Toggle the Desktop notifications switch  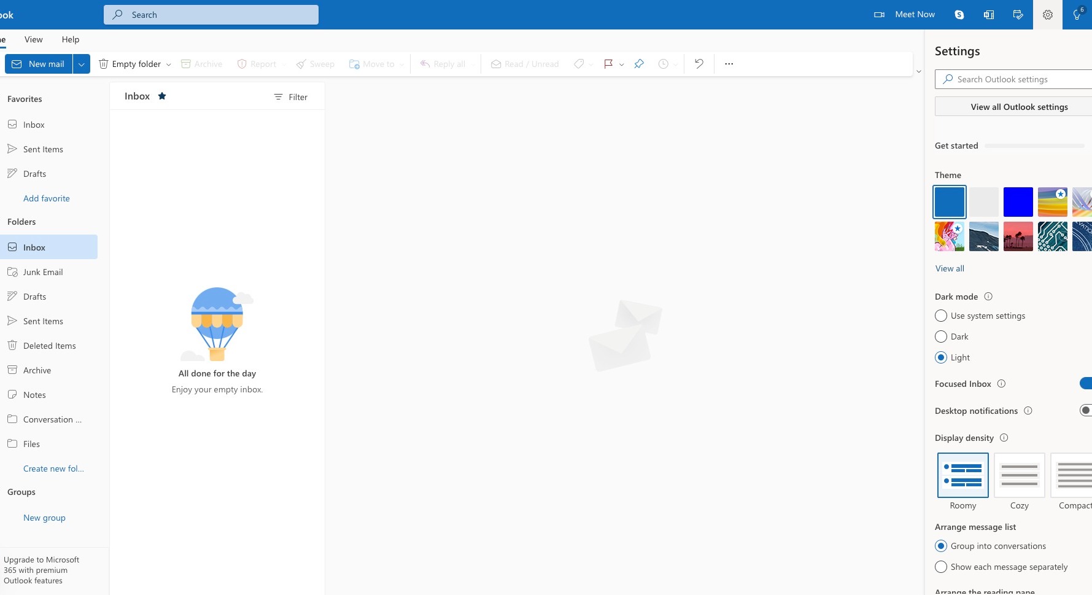pyautogui.click(x=1086, y=411)
